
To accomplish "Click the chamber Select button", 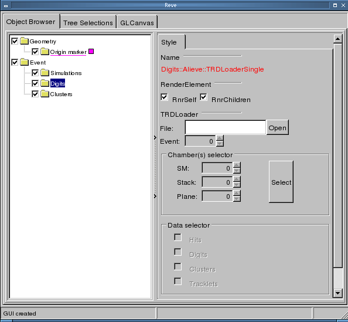I will pyautogui.click(x=281, y=182).
